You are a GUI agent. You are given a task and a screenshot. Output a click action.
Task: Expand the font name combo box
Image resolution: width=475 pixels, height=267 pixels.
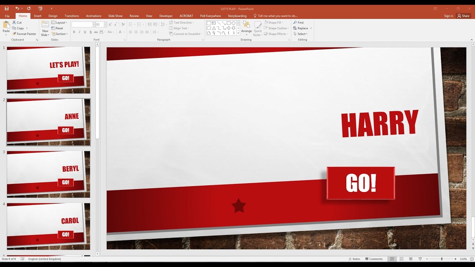pyautogui.click(x=94, y=24)
